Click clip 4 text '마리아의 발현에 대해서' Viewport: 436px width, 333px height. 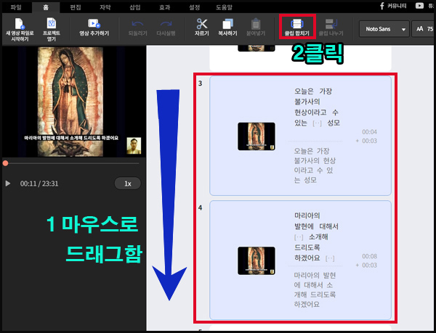click(316, 221)
